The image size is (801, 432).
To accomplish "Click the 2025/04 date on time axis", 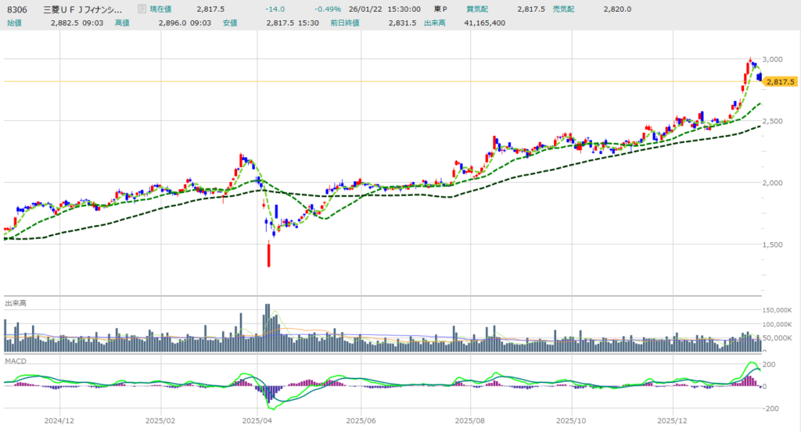I will point(257,420).
